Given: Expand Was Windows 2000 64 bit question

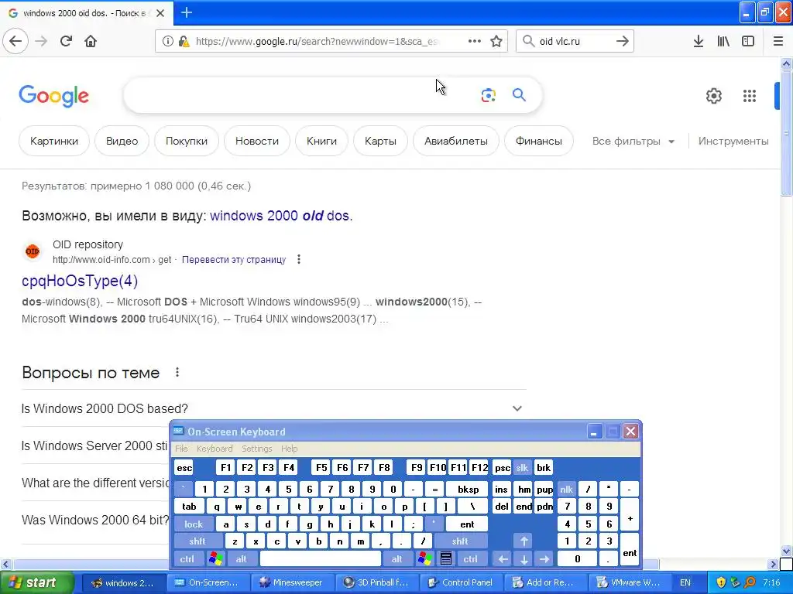Looking at the screenshot, I should point(95,520).
